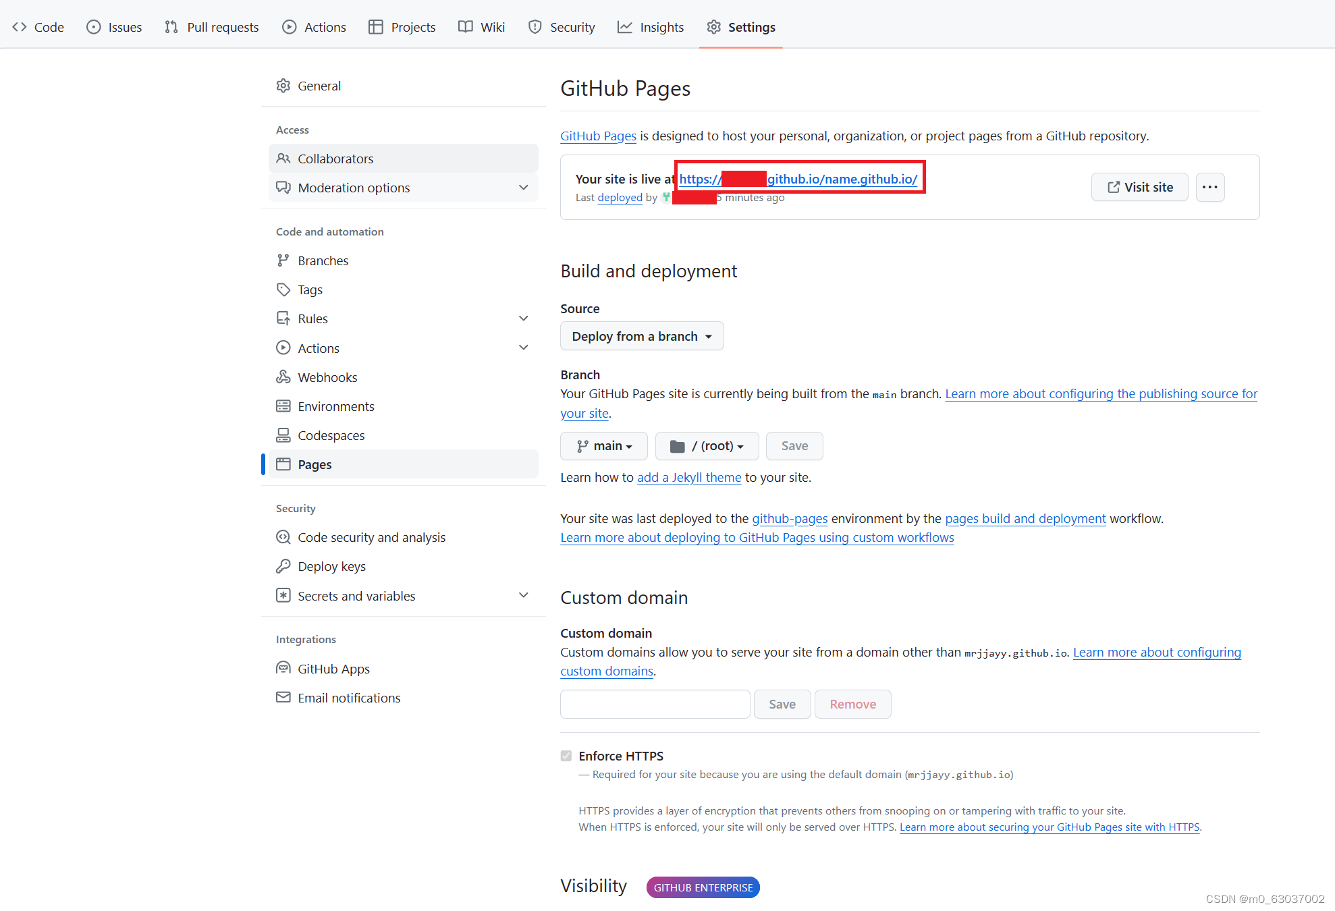
Task: Open Environments settings
Action: pyautogui.click(x=404, y=406)
